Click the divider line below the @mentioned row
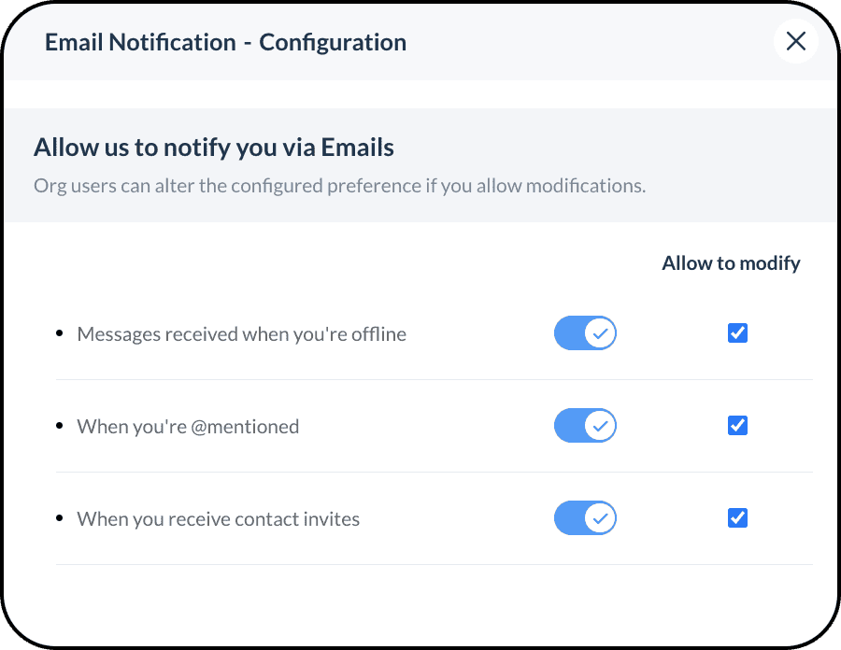Image resolution: width=841 pixels, height=650 pixels. [x=435, y=472]
